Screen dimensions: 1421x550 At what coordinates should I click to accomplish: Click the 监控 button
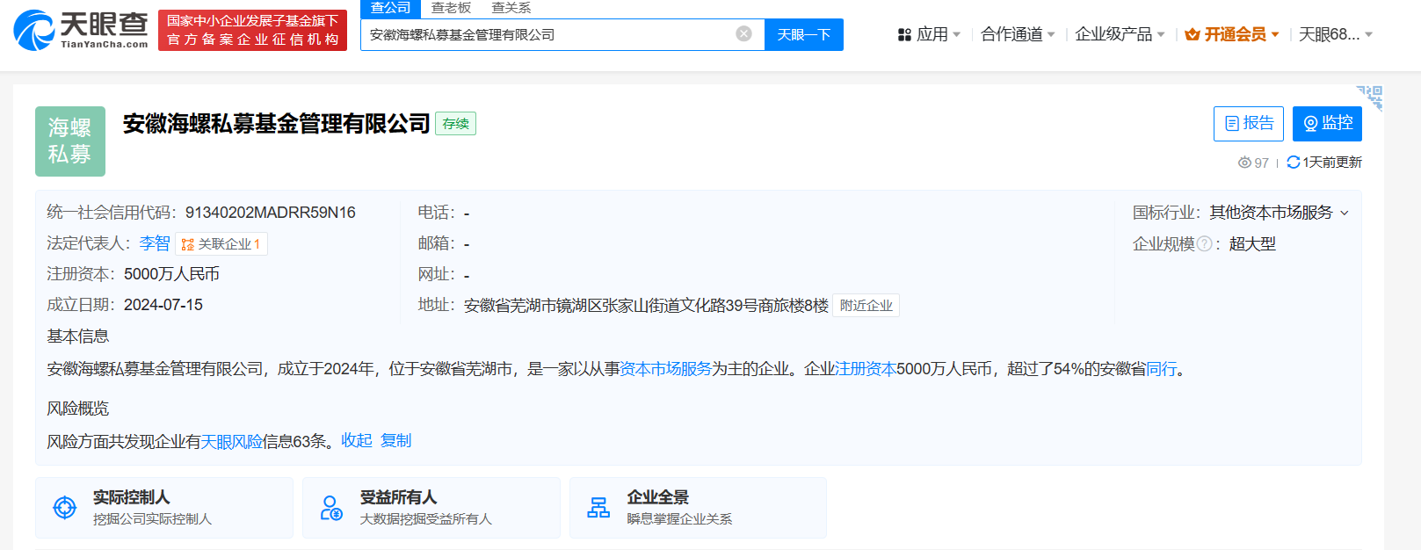pyautogui.click(x=1327, y=124)
